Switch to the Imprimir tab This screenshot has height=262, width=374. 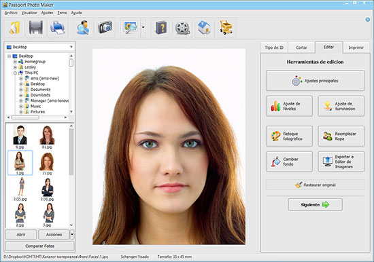356,48
